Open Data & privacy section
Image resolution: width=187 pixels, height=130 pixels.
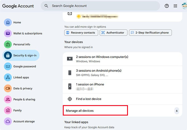(23, 88)
